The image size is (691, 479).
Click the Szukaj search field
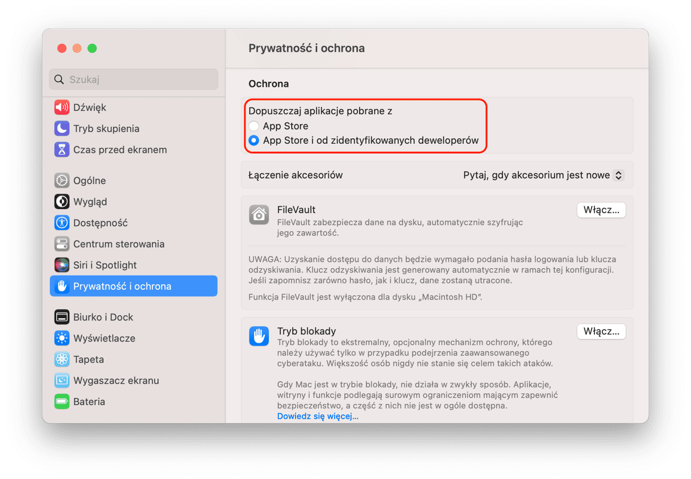pyautogui.click(x=134, y=80)
